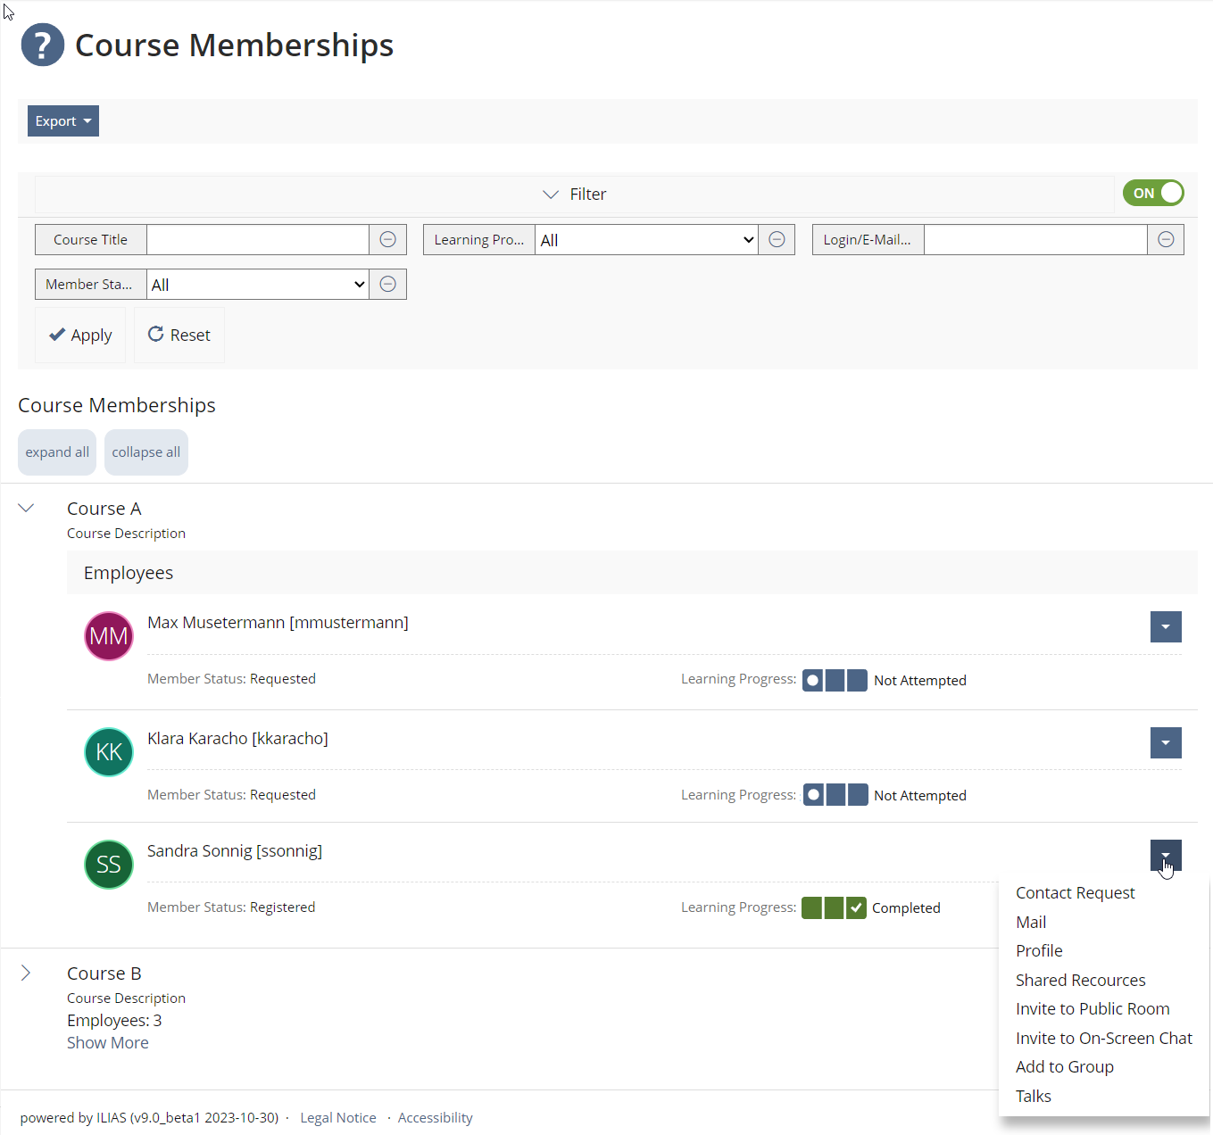Remove the Course Title filter field
This screenshot has height=1135, width=1213.
pyautogui.click(x=387, y=239)
